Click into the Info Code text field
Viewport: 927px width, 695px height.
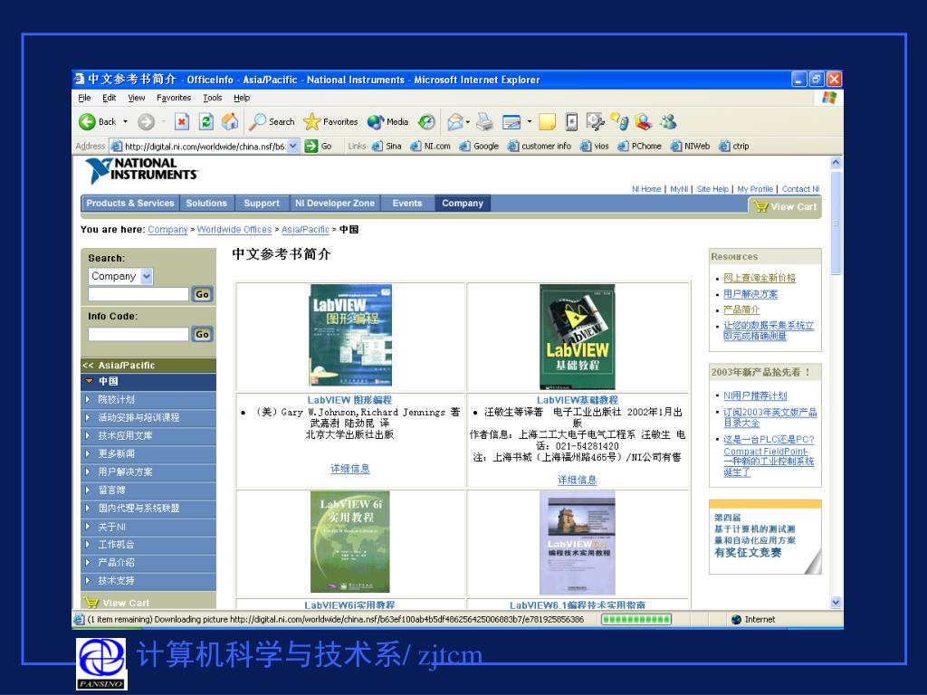click(139, 334)
